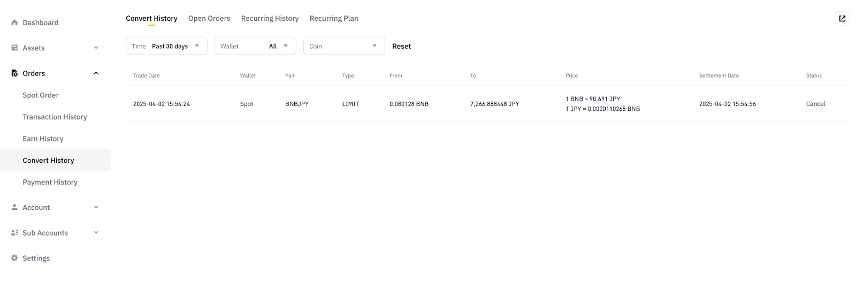Open the Coin filter dropdown

tap(344, 46)
